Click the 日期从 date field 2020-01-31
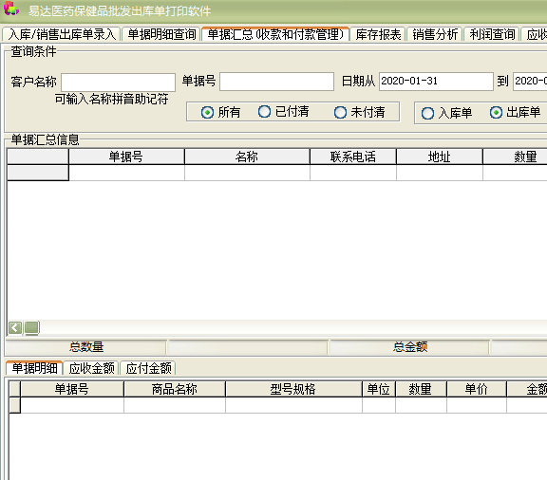 (x=436, y=82)
